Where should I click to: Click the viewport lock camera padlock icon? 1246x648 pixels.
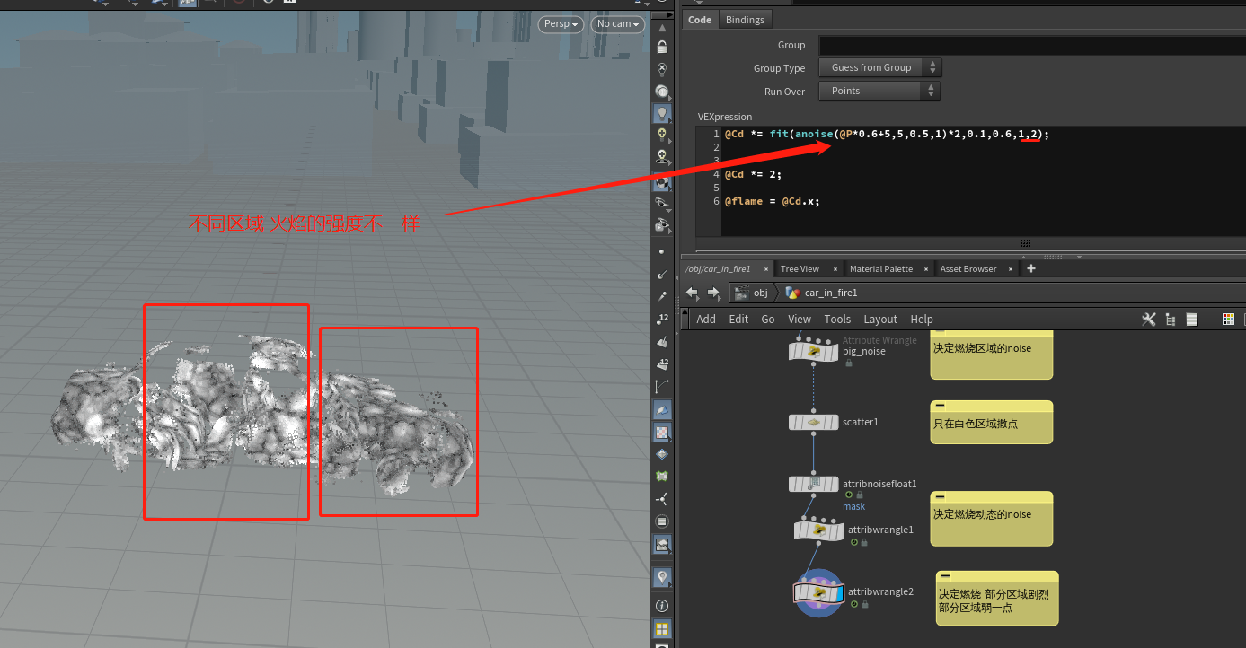(x=662, y=47)
